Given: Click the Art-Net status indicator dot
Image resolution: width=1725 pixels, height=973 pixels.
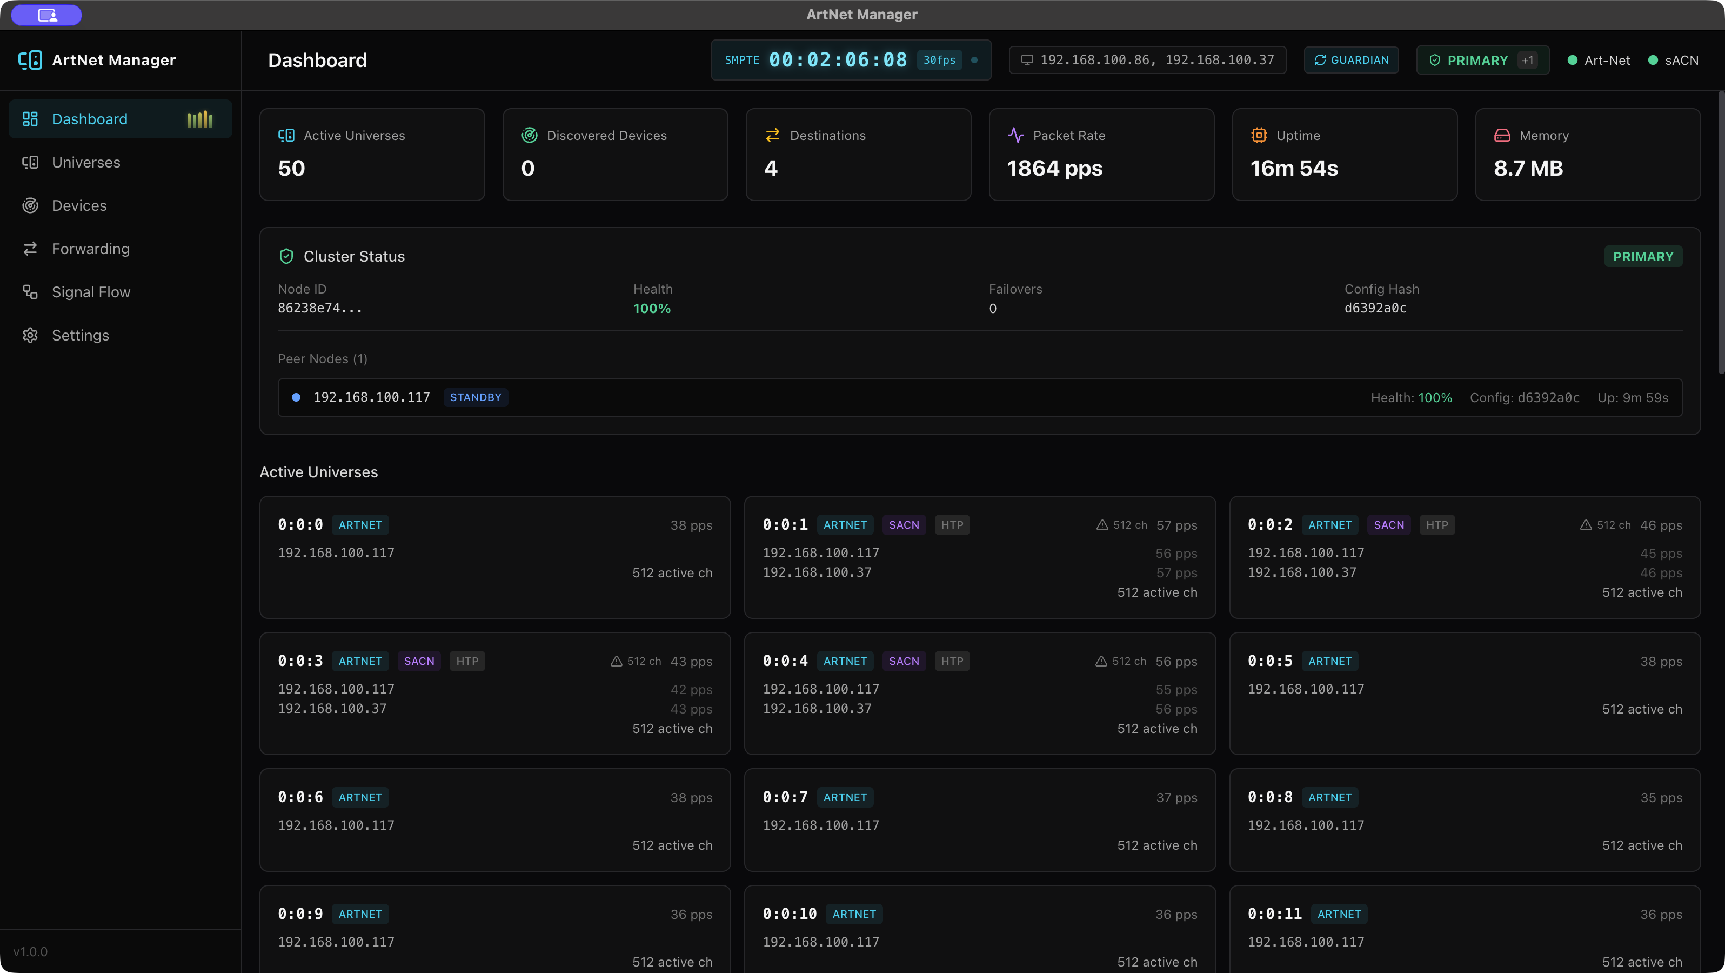Looking at the screenshot, I should [1572, 60].
